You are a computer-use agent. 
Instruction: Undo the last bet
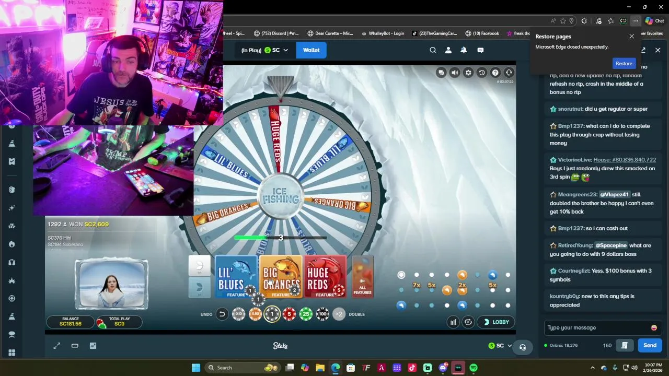coord(222,314)
